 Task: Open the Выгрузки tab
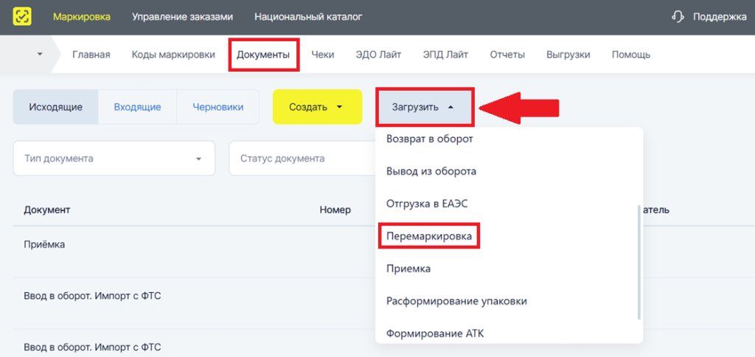pos(568,55)
